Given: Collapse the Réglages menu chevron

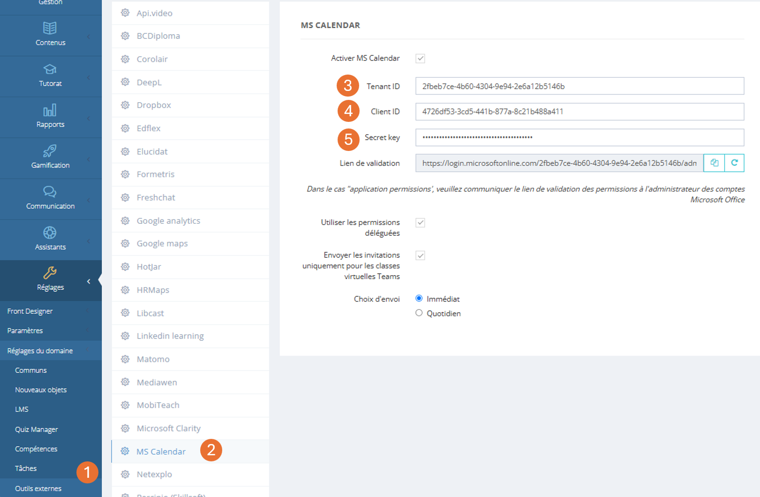Looking at the screenshot, I should point(89,281).
